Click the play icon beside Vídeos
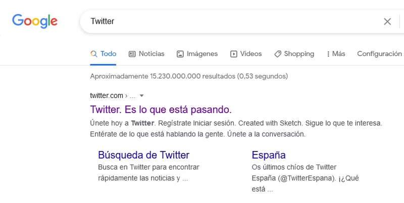 click(234, 54)
